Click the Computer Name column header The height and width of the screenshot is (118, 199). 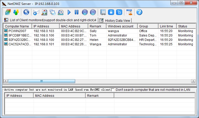coord(17,26)
